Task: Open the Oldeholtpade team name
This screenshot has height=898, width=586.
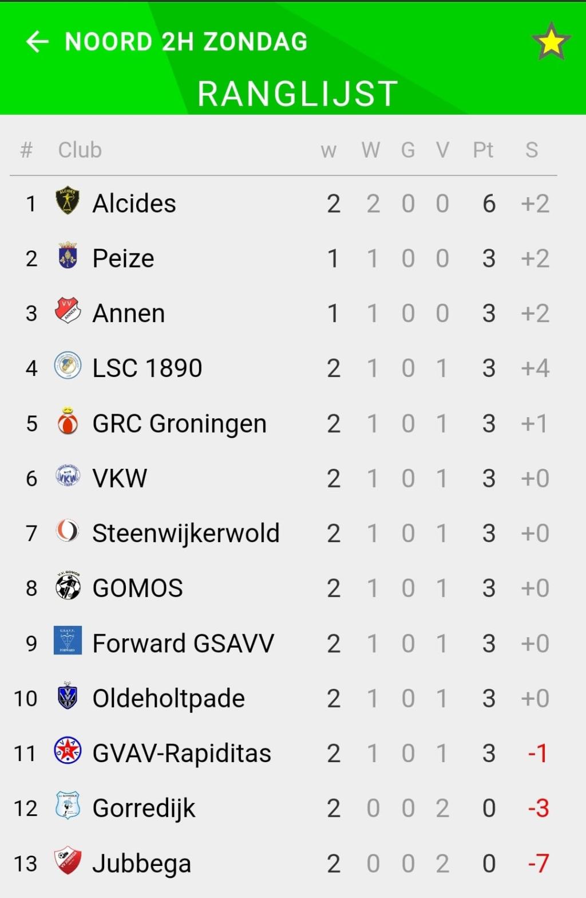Action: pos(168,698)
